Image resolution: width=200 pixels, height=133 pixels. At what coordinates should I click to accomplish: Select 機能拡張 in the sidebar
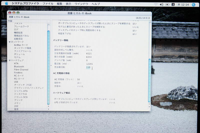tap(18, 33)
